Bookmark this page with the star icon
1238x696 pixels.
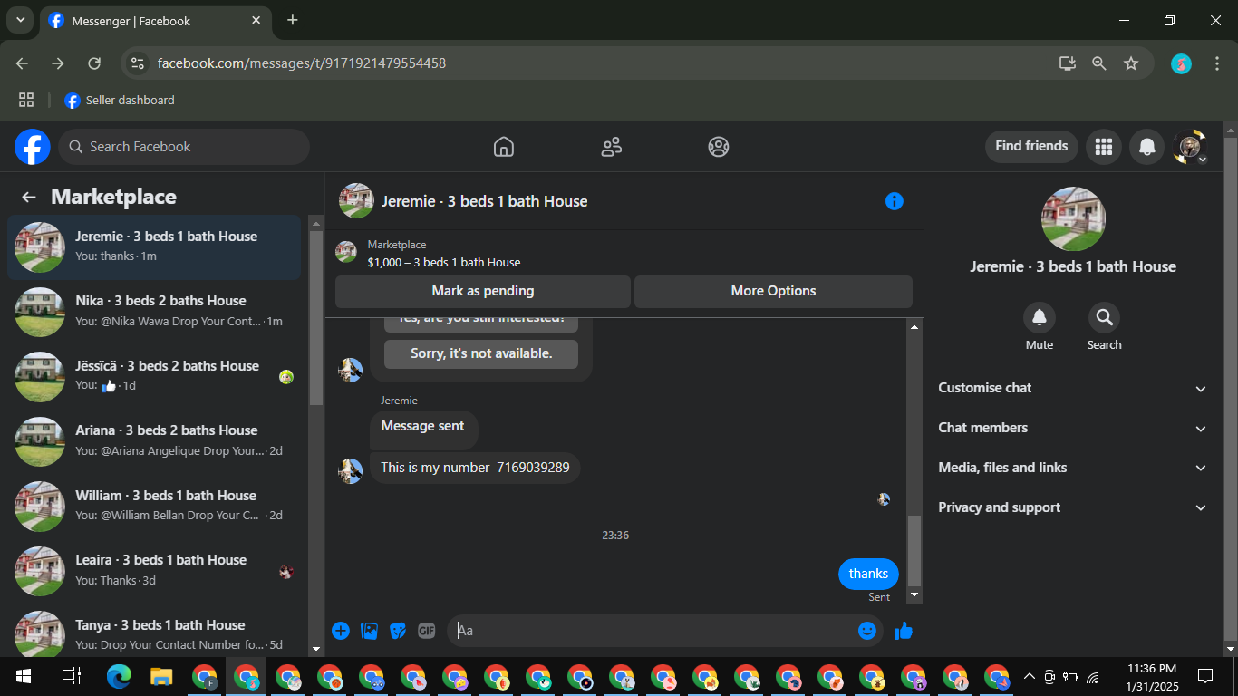tap(1131, 63)
